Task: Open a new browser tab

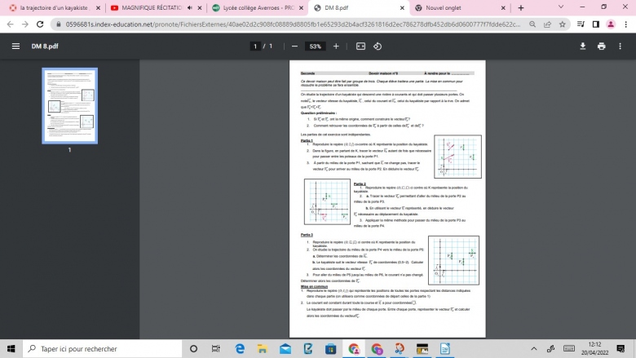Action: tap(521, 7)
